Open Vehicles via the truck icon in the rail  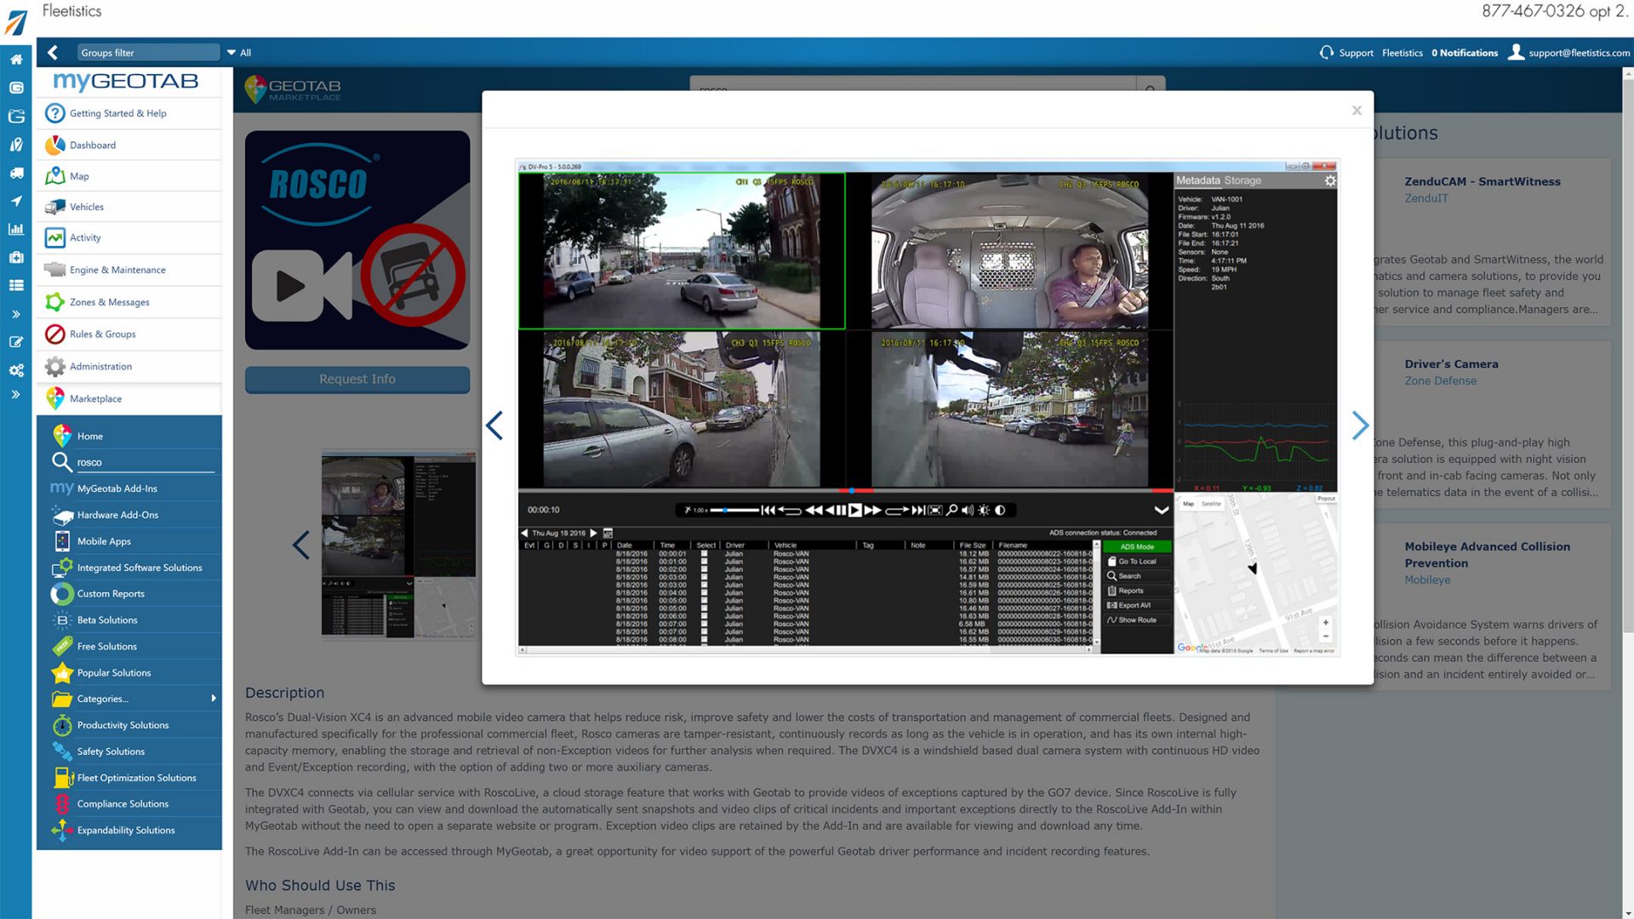coord(15,173)
